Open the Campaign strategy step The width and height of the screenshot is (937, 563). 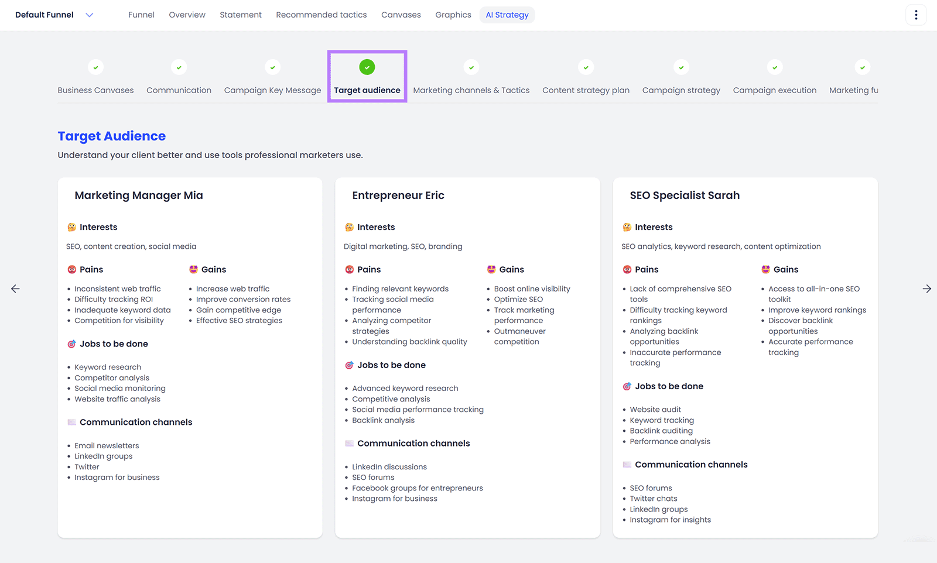tap(680, 90)
